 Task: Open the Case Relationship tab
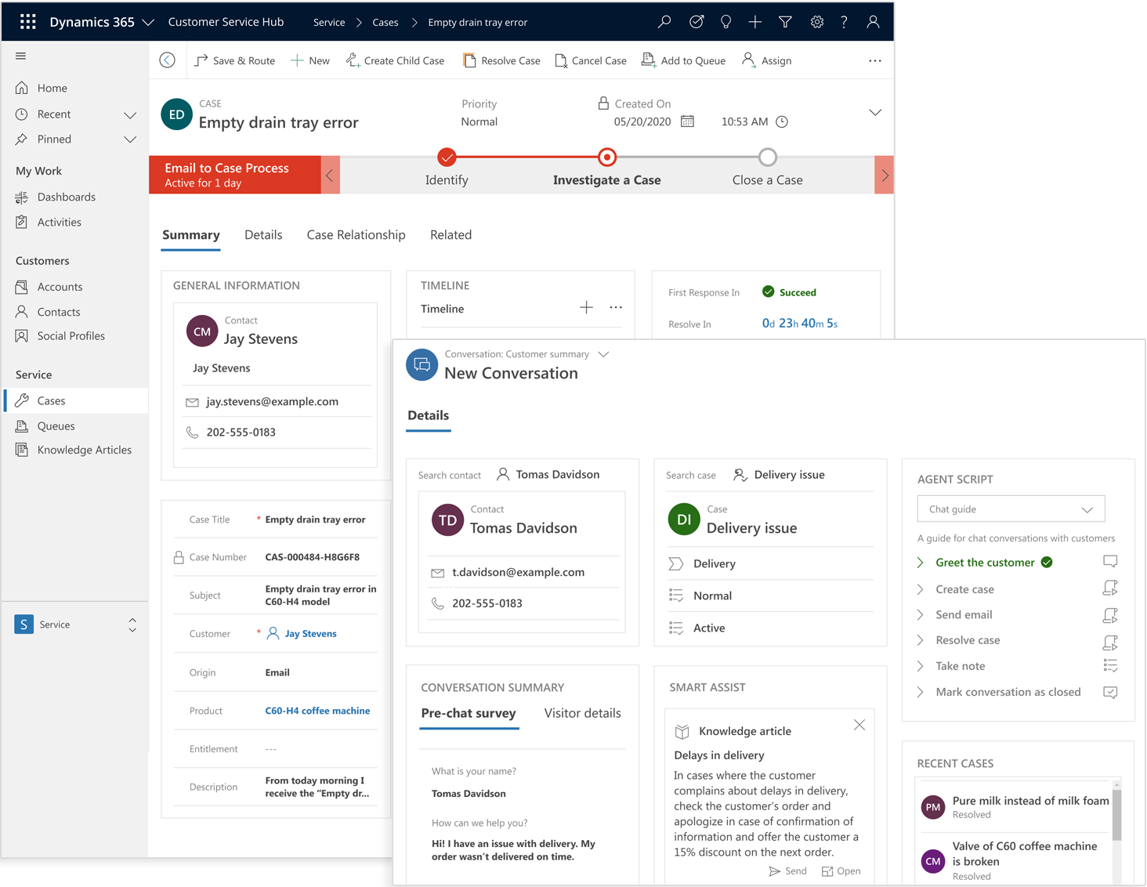pyautogui.click(x=356, y=234)
